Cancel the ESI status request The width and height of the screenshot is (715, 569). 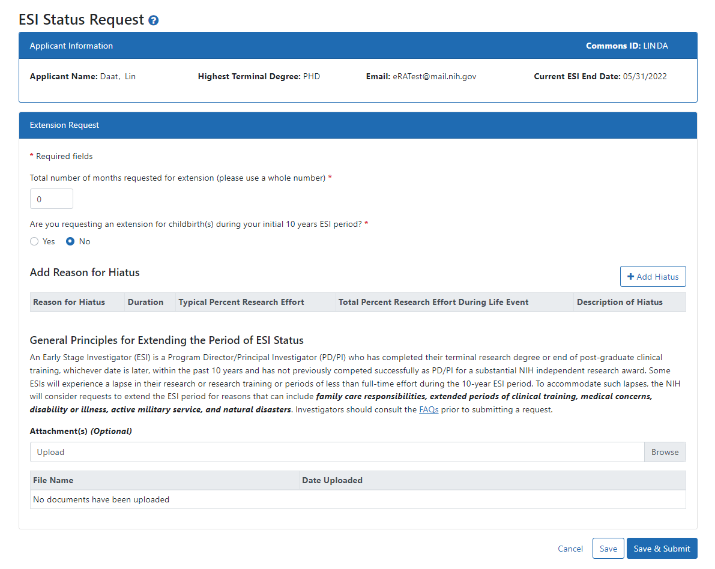click(570, 549)
